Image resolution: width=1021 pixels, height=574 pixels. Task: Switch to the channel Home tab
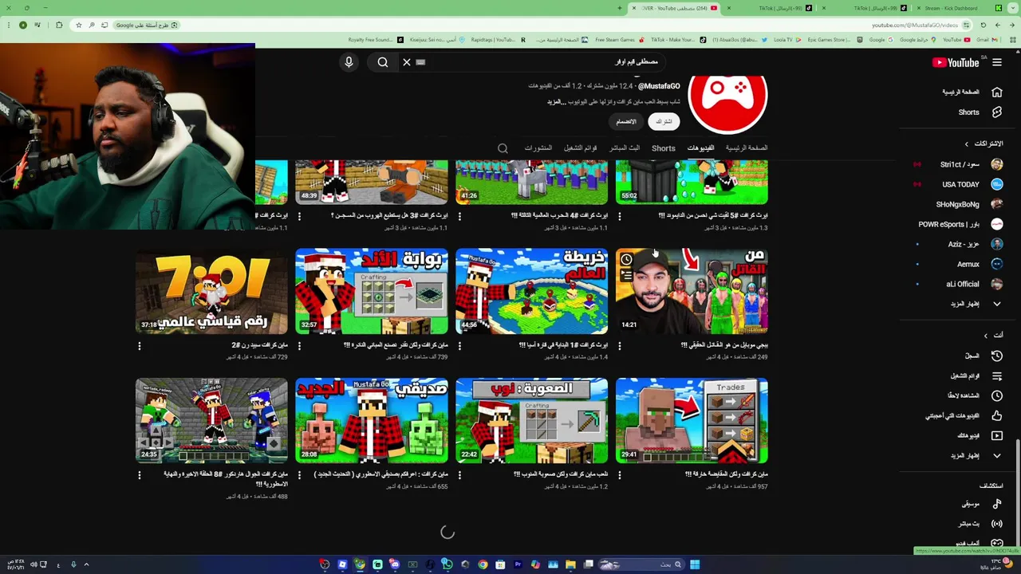(747, 148)
